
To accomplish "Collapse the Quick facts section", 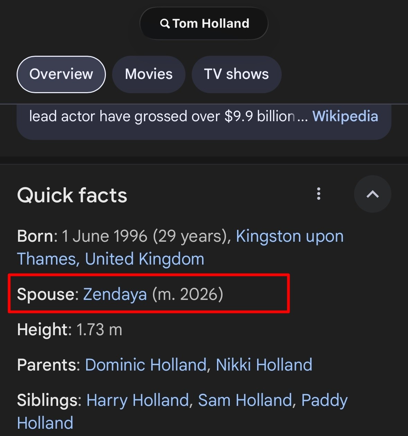I will pos(372,194).
